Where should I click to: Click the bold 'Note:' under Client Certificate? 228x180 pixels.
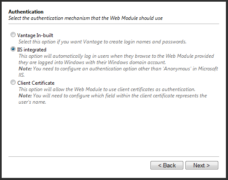pos(25,96)
